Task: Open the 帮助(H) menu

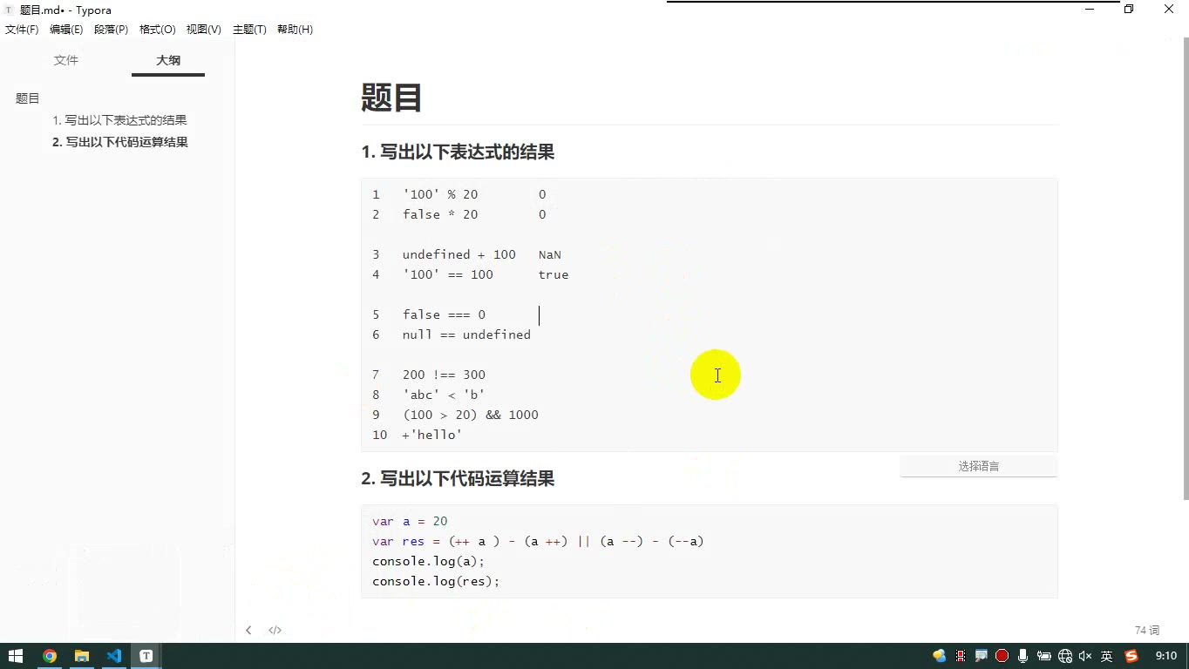Action: pyautogui.click(x=295, y=30)
